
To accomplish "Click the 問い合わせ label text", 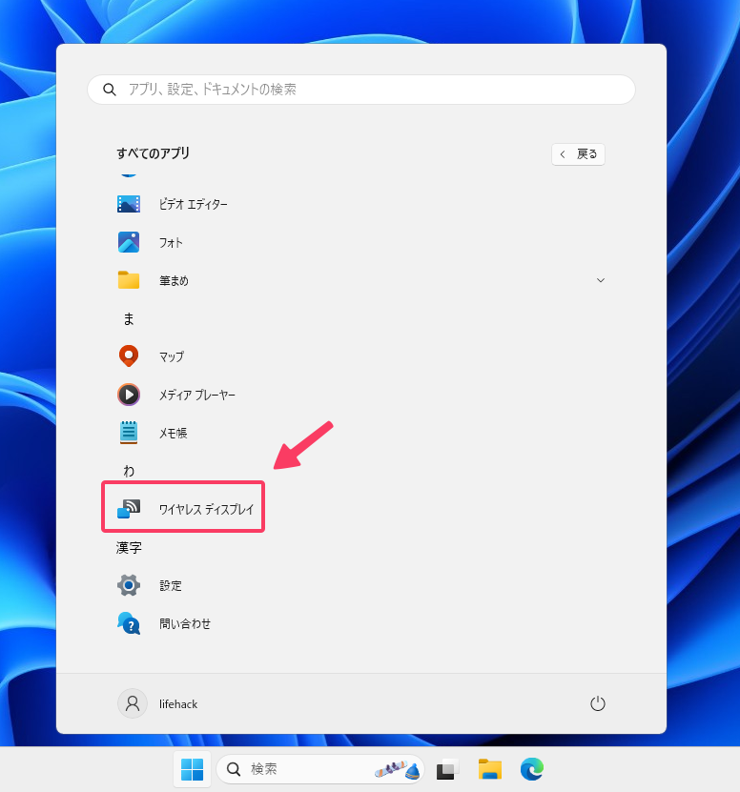I will click(x=185, y=624).
